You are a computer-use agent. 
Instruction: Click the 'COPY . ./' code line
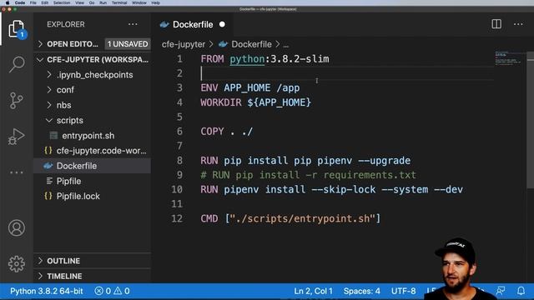pos(226,132)
